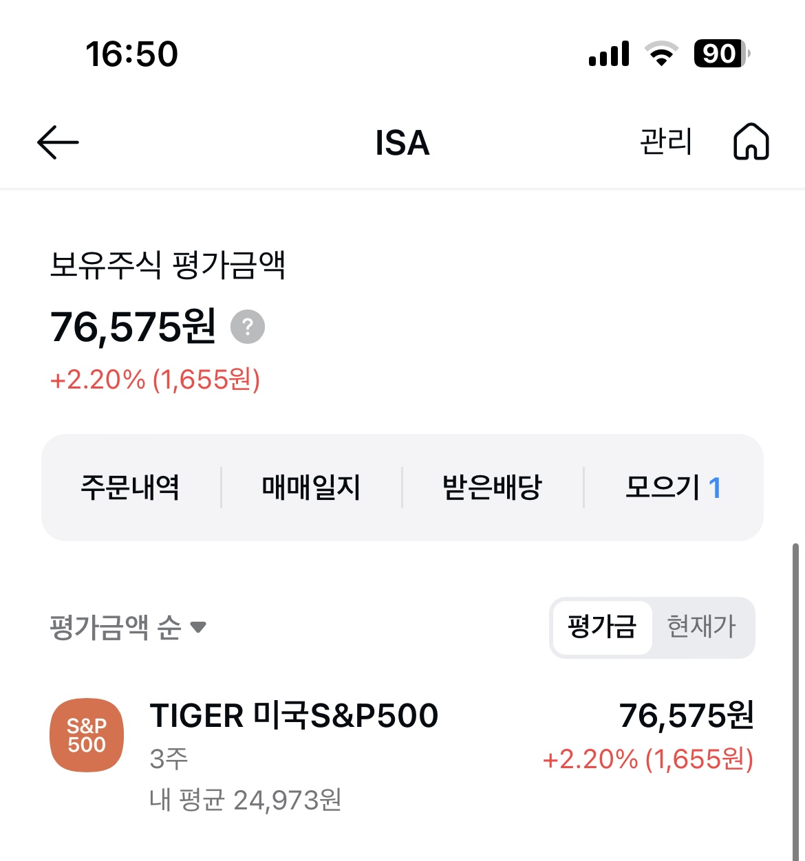Open the S&P 500 orange stock logo

click(87, 735)
